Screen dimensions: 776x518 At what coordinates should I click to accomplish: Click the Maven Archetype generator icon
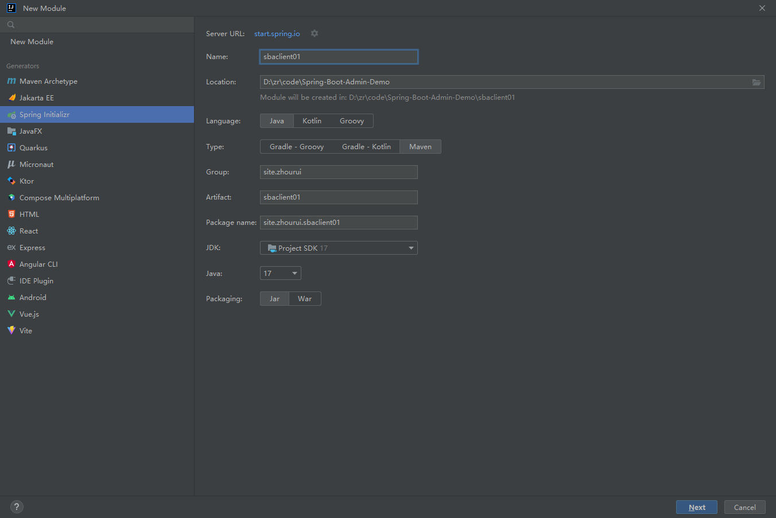(x=11, y=81)
